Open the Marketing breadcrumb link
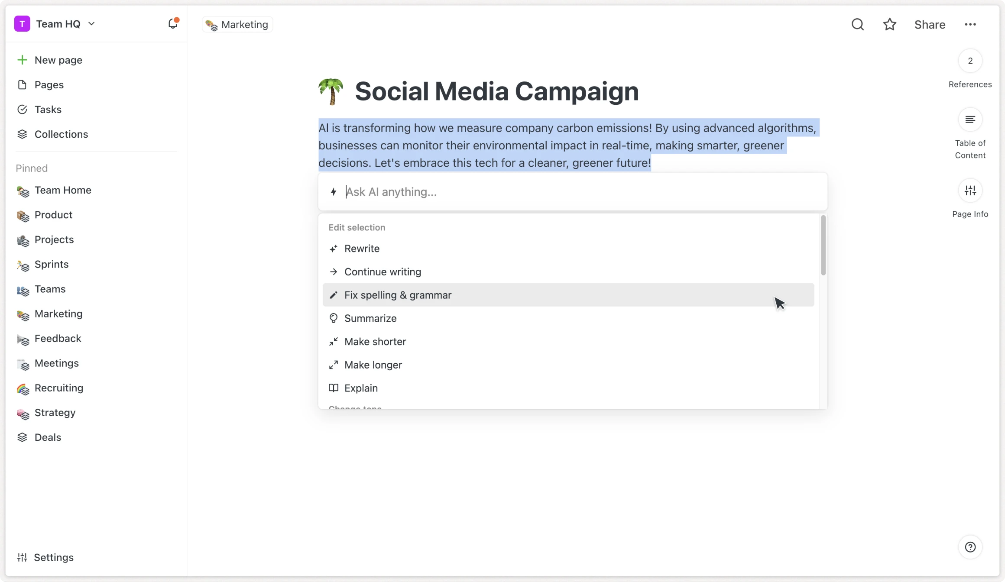 (237, 25)
